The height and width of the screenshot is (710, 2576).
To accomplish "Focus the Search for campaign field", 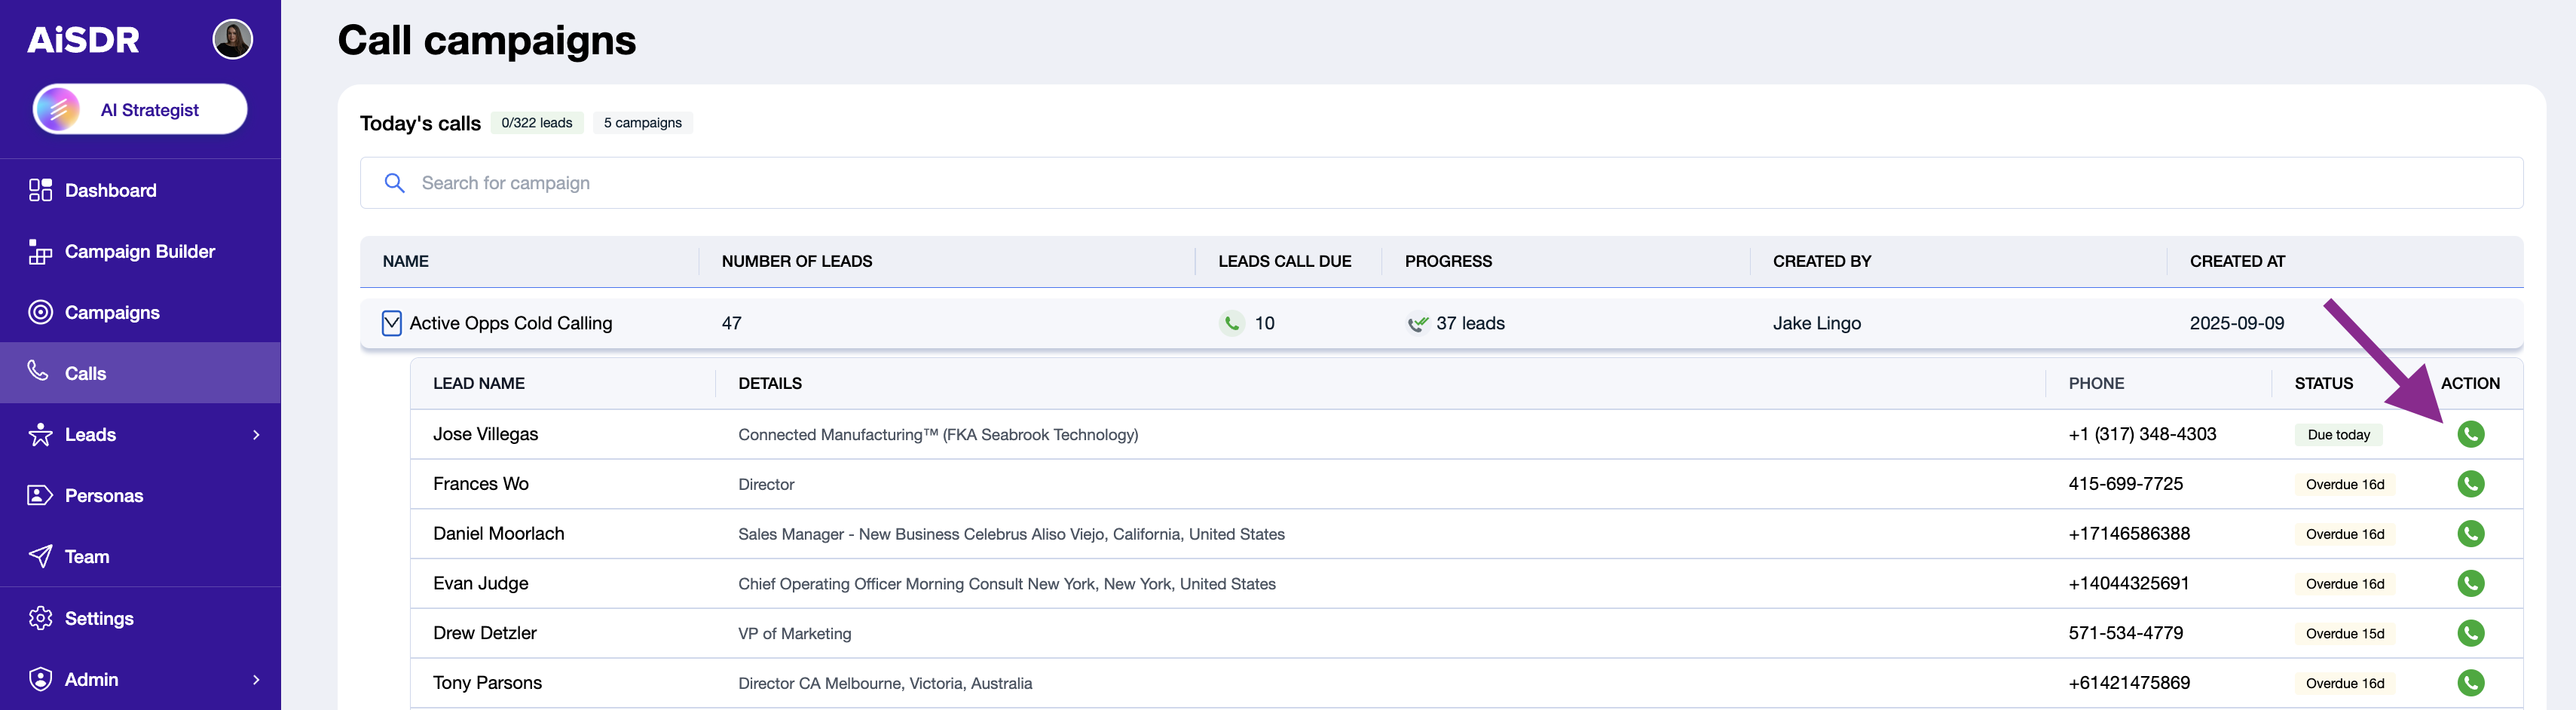I will point(1441,183).
